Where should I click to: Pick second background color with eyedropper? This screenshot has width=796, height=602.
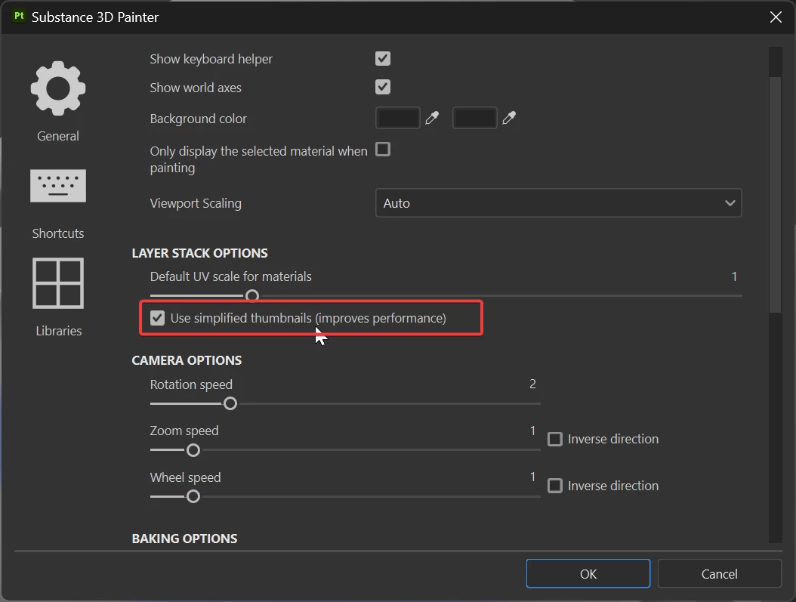pos(509,119)
